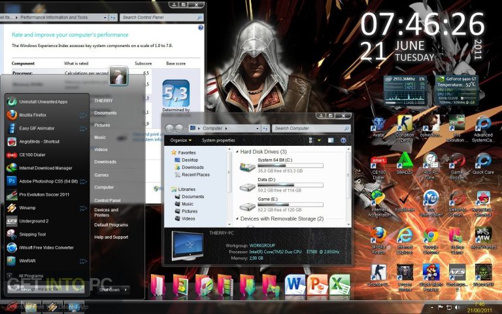Image resolution: width=502 pixels, height=314 pixels.
Task: Open Control Panel address bar dropdown
Action: (x=105, y=17)
